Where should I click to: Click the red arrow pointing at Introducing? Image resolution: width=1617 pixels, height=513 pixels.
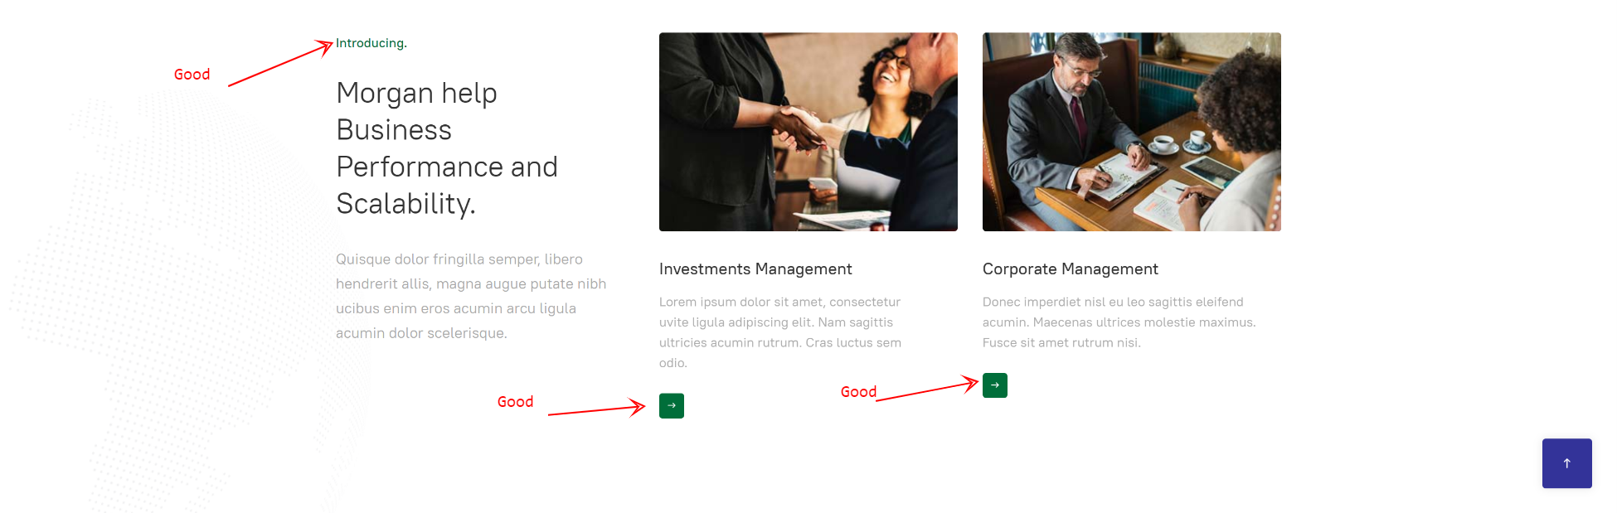coord(280,64)
